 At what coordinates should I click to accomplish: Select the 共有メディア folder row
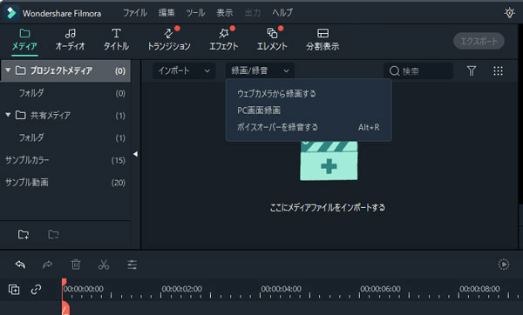coord(65,115)
